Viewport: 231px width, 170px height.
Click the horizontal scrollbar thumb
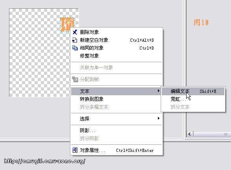point(212,134)
